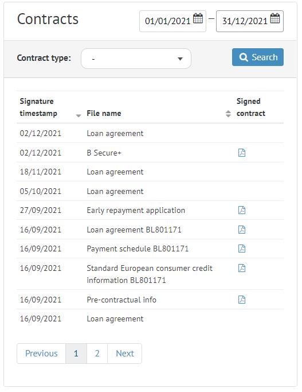Select the 05/10/2021 Loan agreement row
This screenshot has height=392, width=302.
[150, 191]
